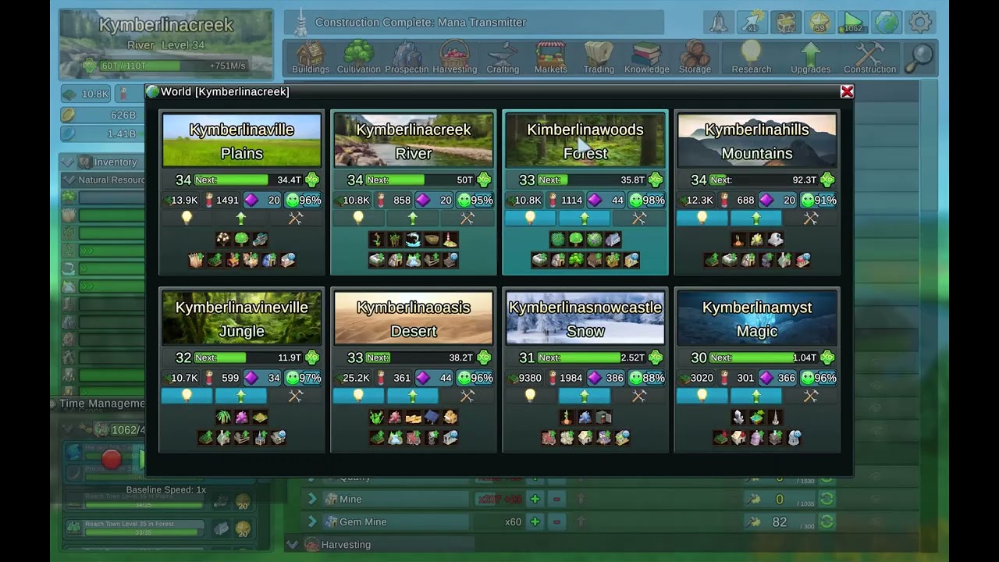The height and width of the screenshot is (562, 999).
Task: Expand the Mine row chevron
Action: (312, 499)
